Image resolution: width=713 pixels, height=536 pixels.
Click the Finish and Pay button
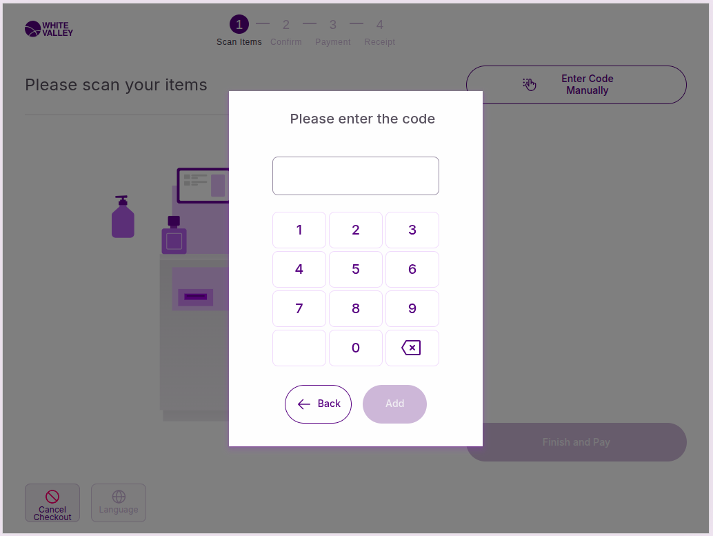(x=576, y=442)
